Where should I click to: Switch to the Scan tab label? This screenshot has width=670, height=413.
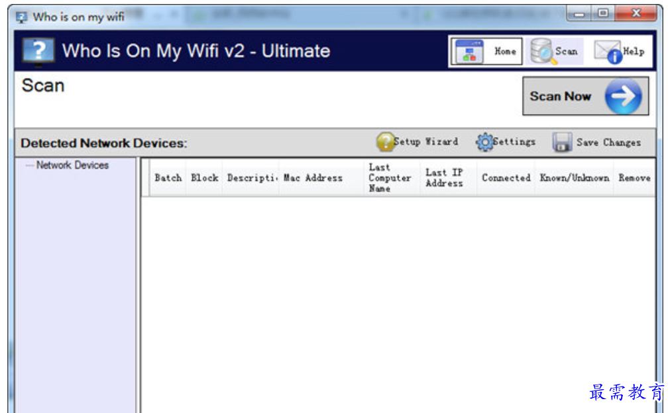coord(566,51)
